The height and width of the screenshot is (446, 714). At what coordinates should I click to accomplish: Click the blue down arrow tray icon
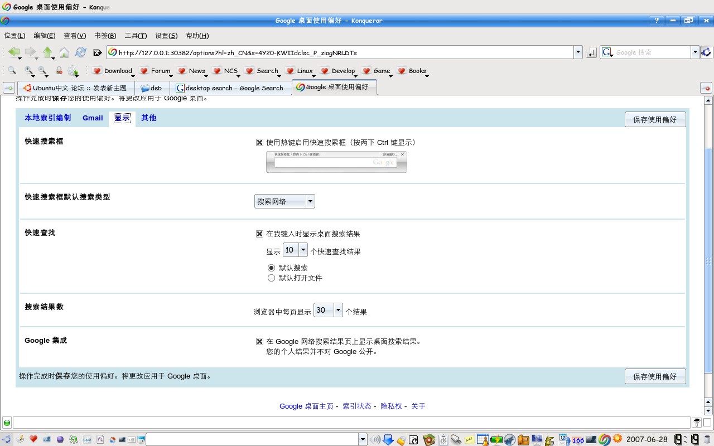coord(388,439)
